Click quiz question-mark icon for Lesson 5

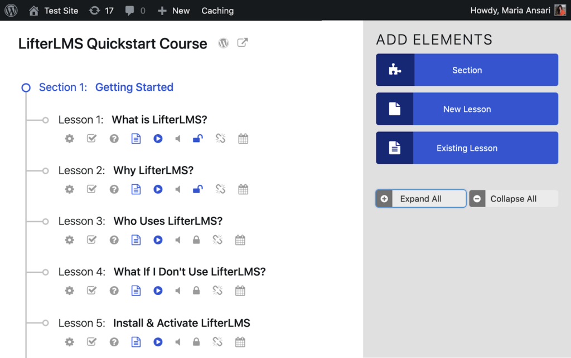[x=114, y=342]
